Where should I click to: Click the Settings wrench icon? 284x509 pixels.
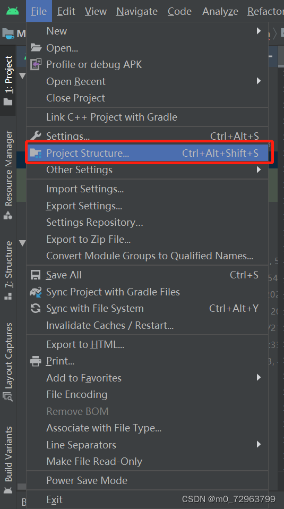[x=36, y=135]
